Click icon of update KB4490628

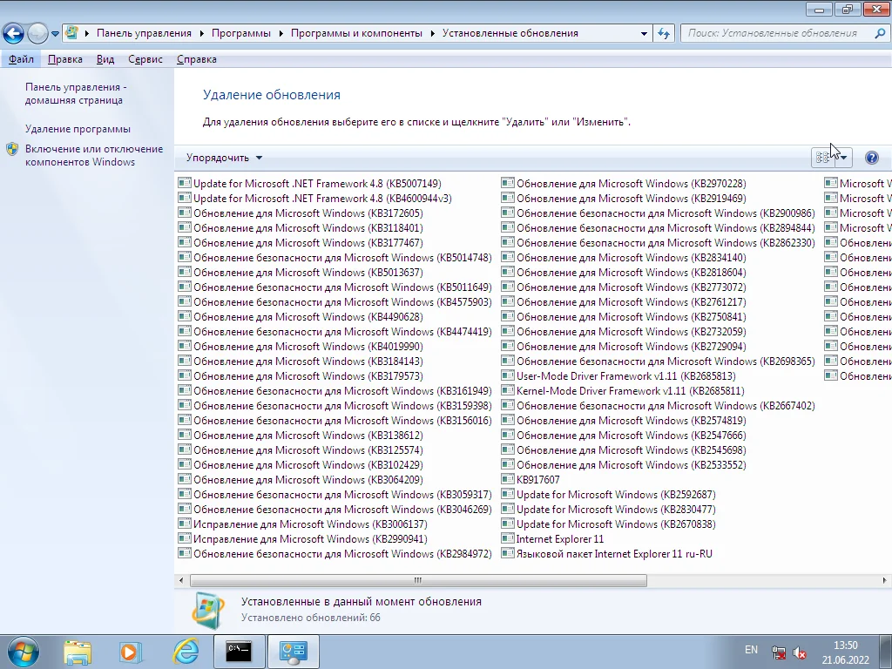click(x=184, y=316)
